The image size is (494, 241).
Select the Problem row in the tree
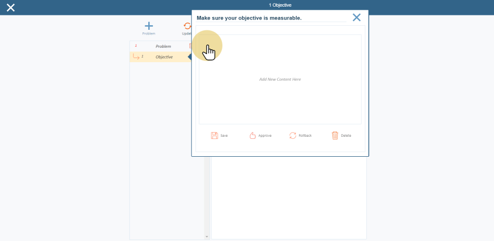pos(163,46)
